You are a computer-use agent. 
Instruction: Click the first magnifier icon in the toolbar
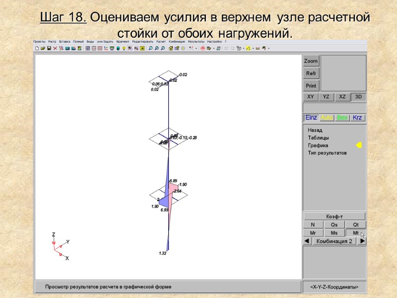click(150, 48)
